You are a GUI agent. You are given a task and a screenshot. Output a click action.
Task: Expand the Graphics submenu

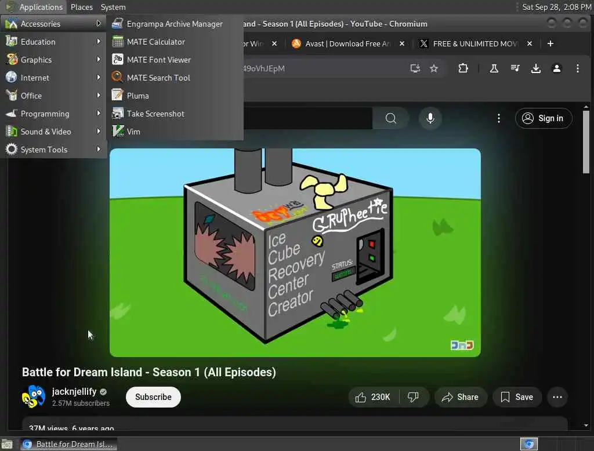[x=53, y=60]
